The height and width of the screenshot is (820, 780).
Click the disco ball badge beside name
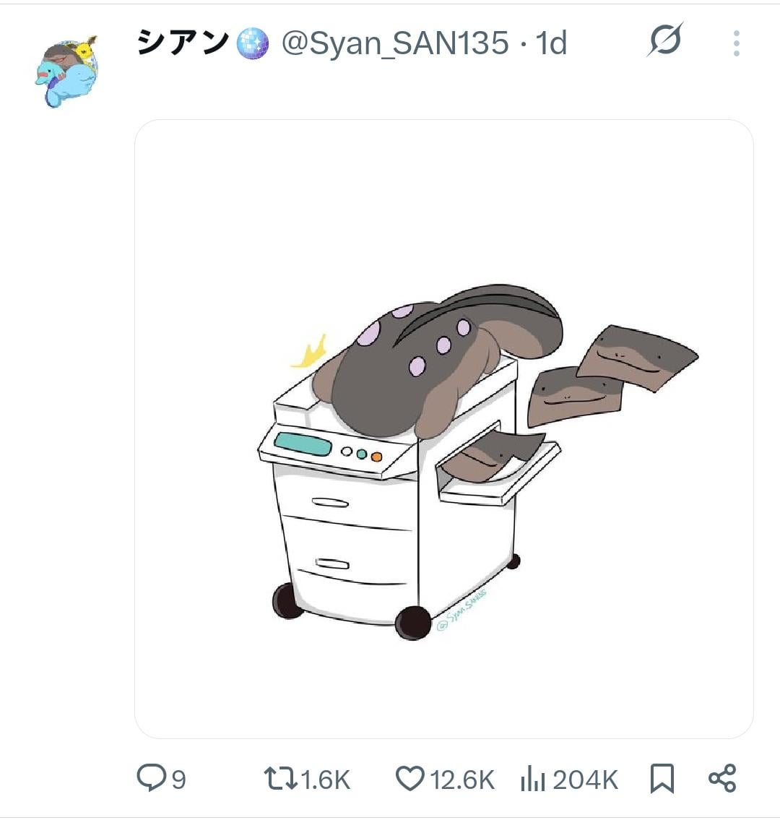pos(253,43)
